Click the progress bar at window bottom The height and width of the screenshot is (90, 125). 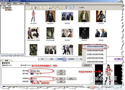(x=43, y=87)
